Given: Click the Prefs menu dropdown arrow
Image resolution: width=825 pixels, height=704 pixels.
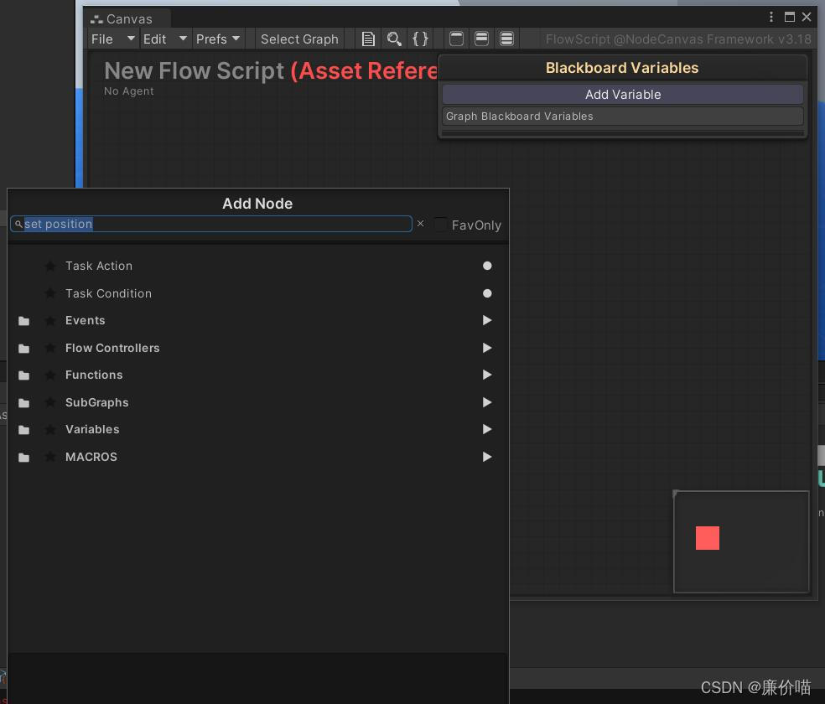Looking at the screenshot, I should click(x=236, y=39).
